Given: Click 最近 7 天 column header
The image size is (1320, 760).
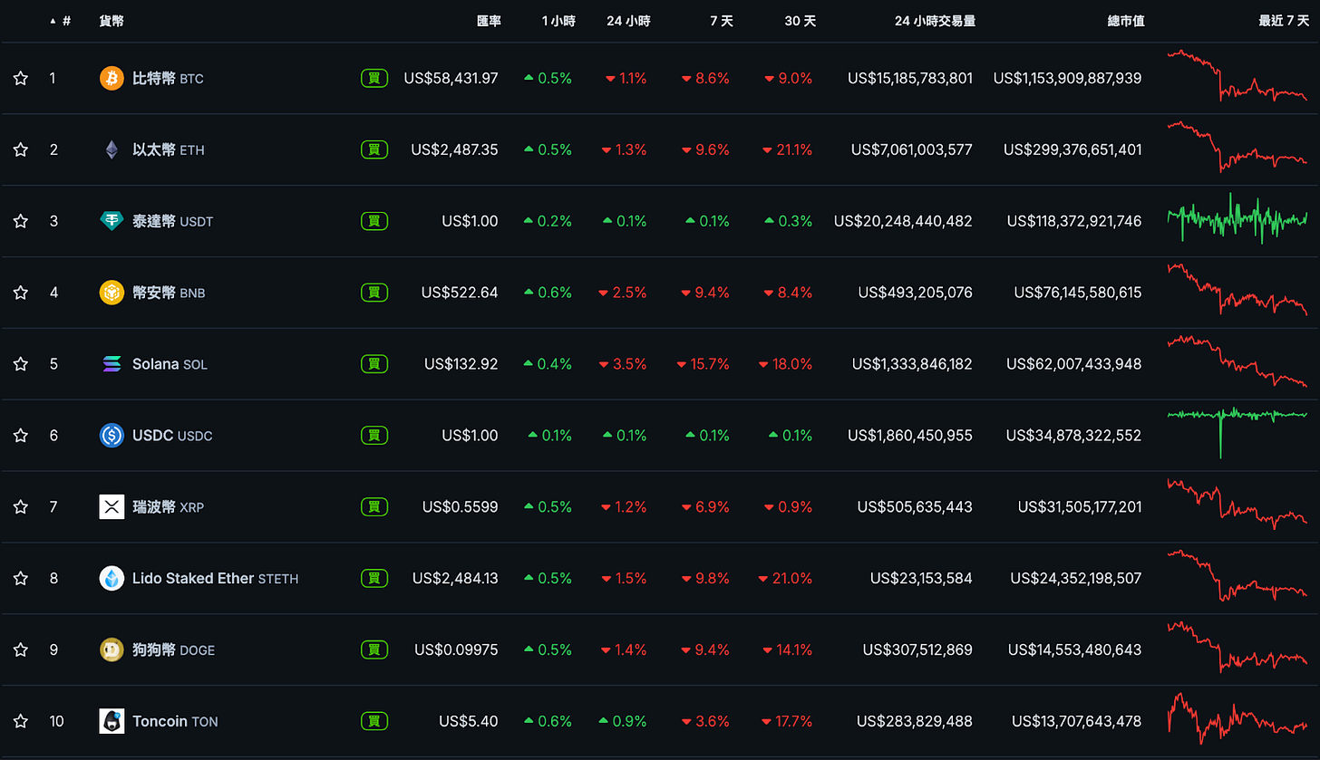Looking at the screenshot, I should (1284, 21).
